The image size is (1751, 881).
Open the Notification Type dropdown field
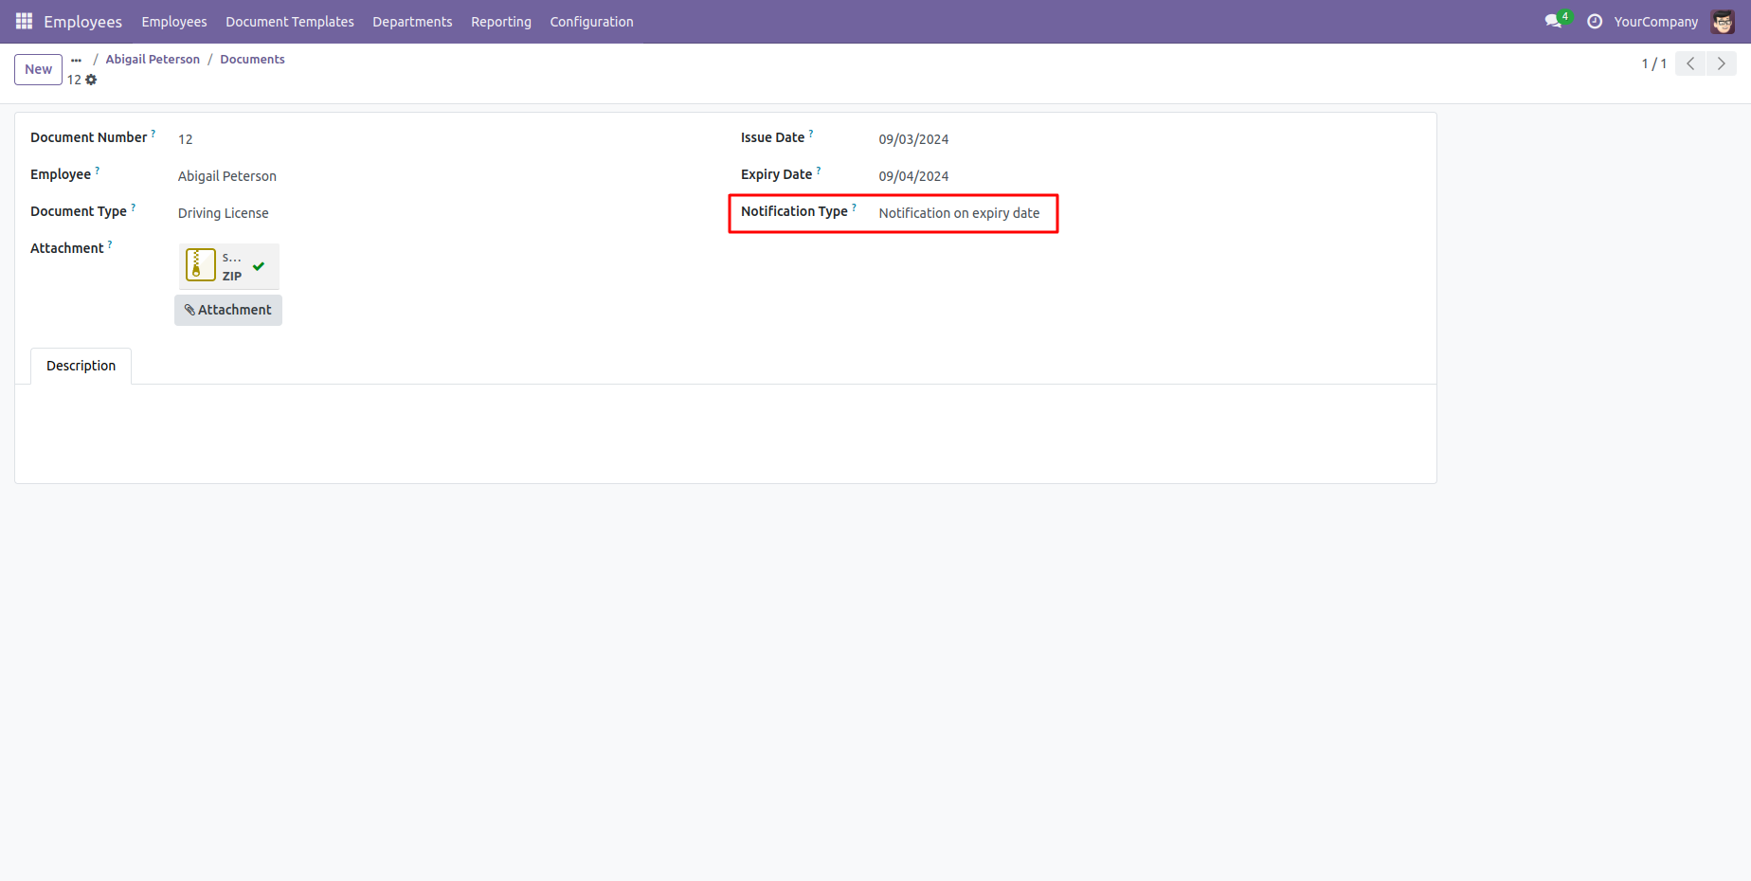pos(959,213)
